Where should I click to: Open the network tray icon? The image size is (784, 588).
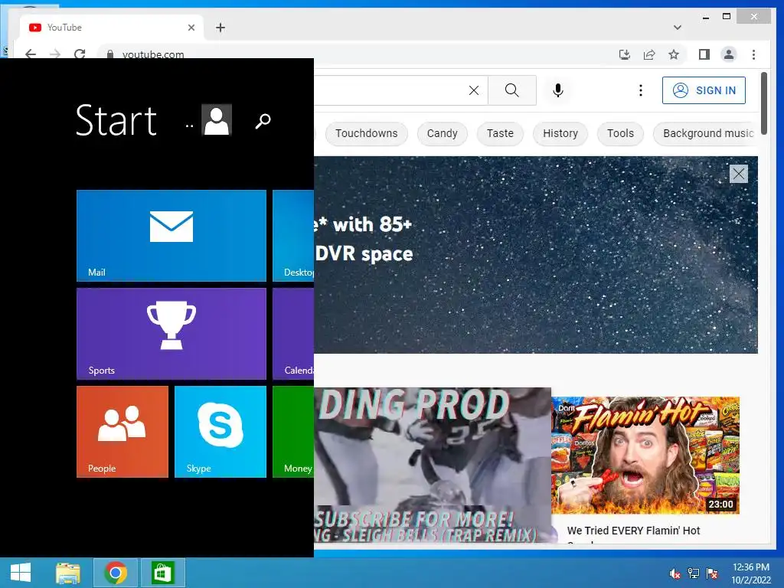pos(694,573)
